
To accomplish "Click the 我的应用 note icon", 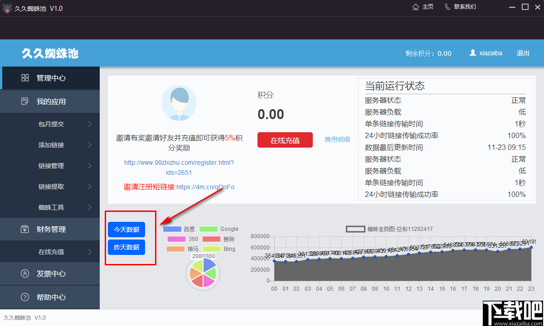I will click(x=25, y=101).
